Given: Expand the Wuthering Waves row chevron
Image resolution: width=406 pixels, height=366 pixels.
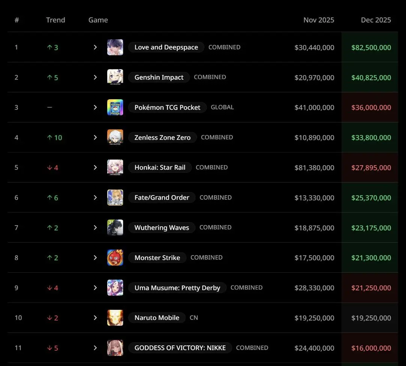Looking at the screenshot, I should coord(95,228).
